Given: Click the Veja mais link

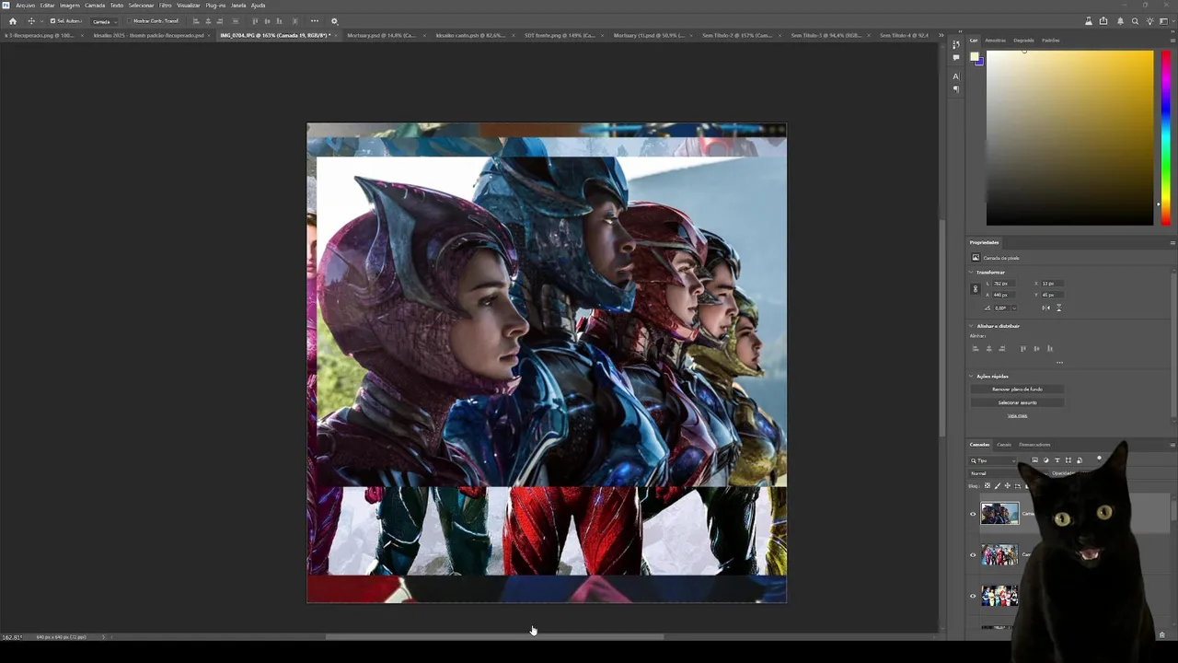Looking at the screenshot, I should [x=1017, y=415].
